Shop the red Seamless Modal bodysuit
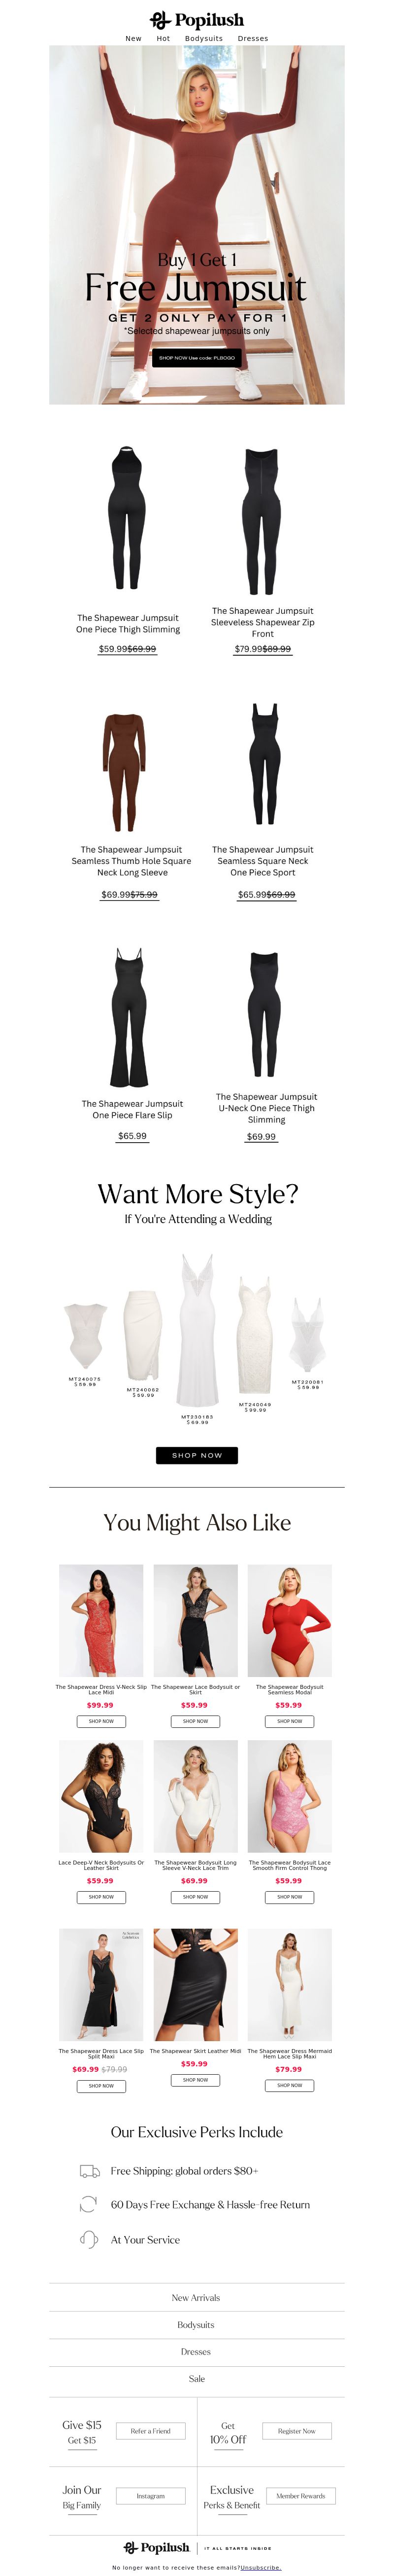394x2576 pixels. (x=289, y=1721)
